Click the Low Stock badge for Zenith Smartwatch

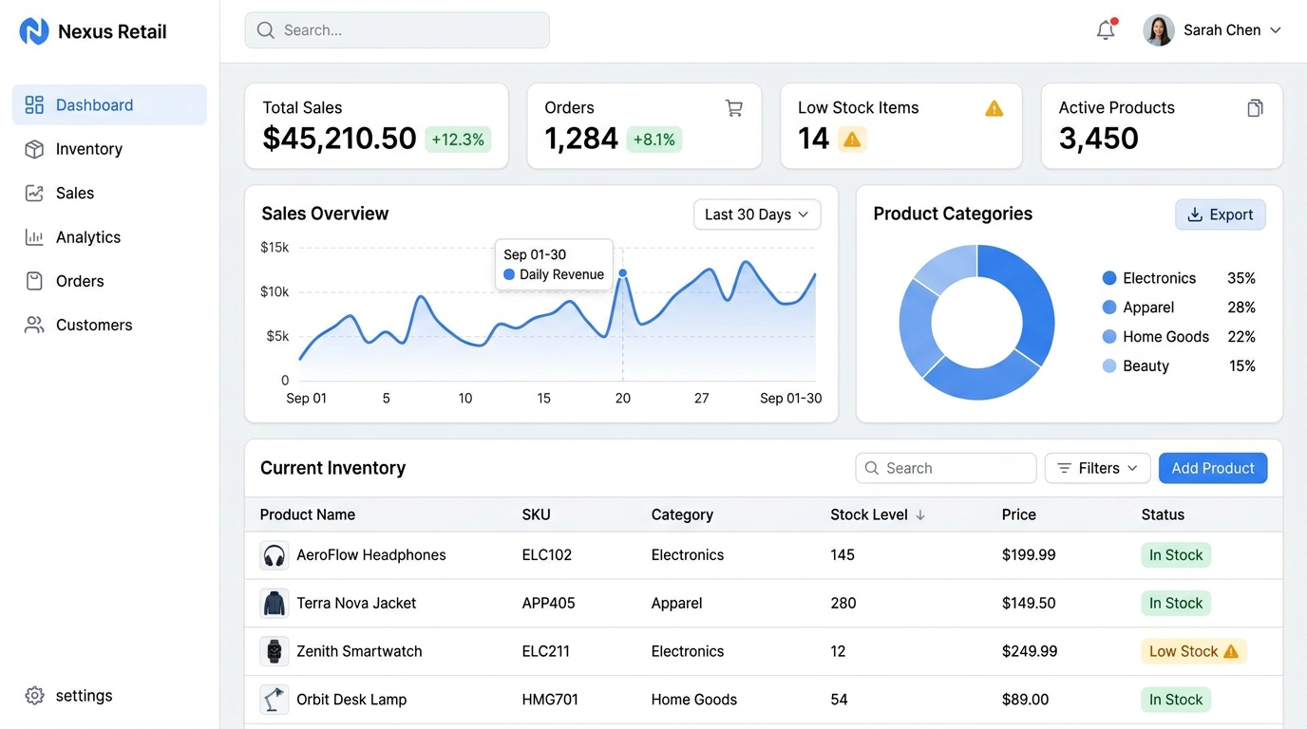pyautogui.click(x=1194, y=651)
